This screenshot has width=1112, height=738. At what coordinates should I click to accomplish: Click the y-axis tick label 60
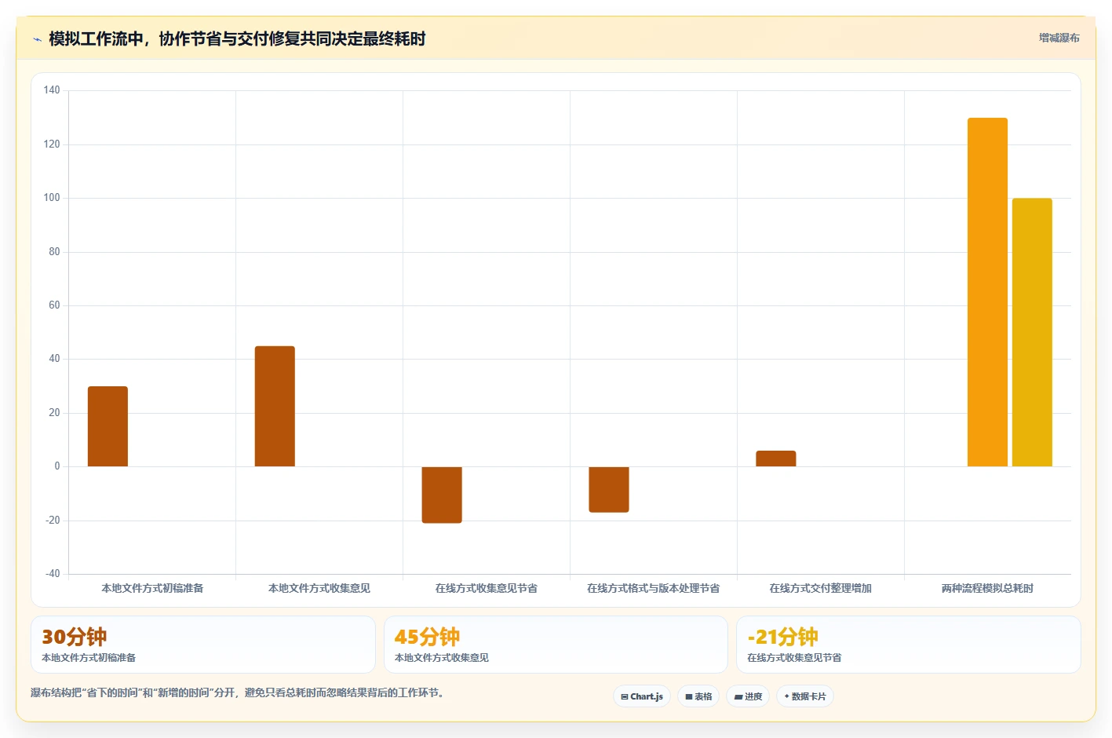click(x=54, y=305)
